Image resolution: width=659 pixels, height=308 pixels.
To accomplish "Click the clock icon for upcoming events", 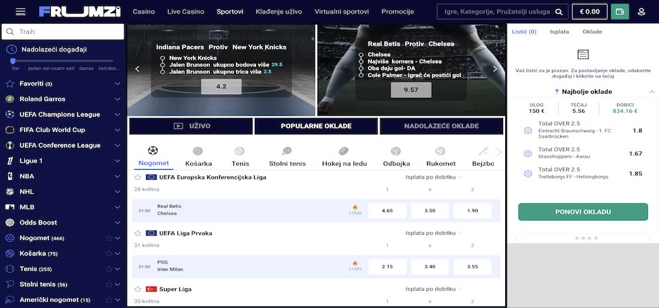I will (x=12, y=49).
